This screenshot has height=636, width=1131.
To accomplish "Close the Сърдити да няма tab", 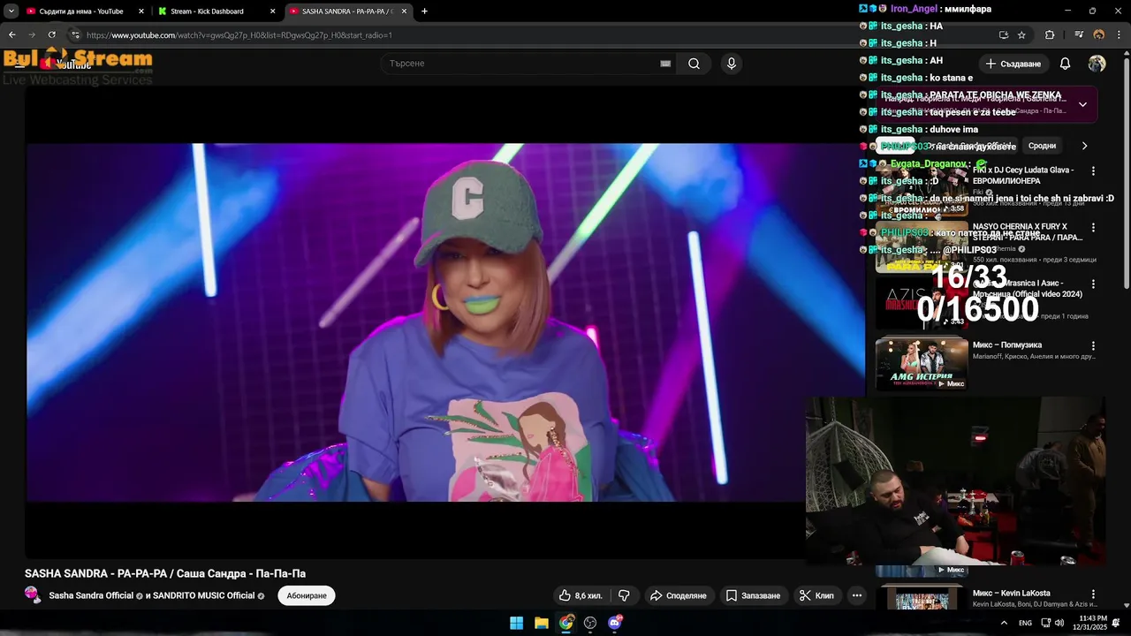I will 141,11.
